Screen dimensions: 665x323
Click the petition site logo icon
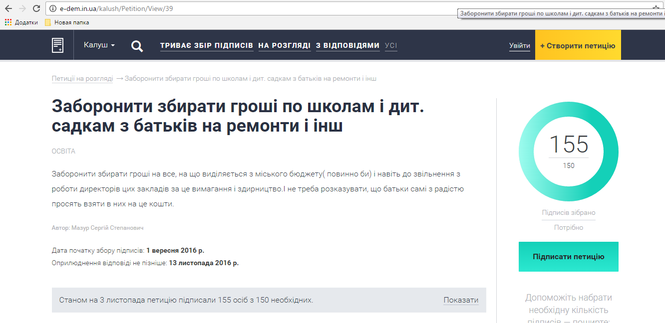[58, 45]
